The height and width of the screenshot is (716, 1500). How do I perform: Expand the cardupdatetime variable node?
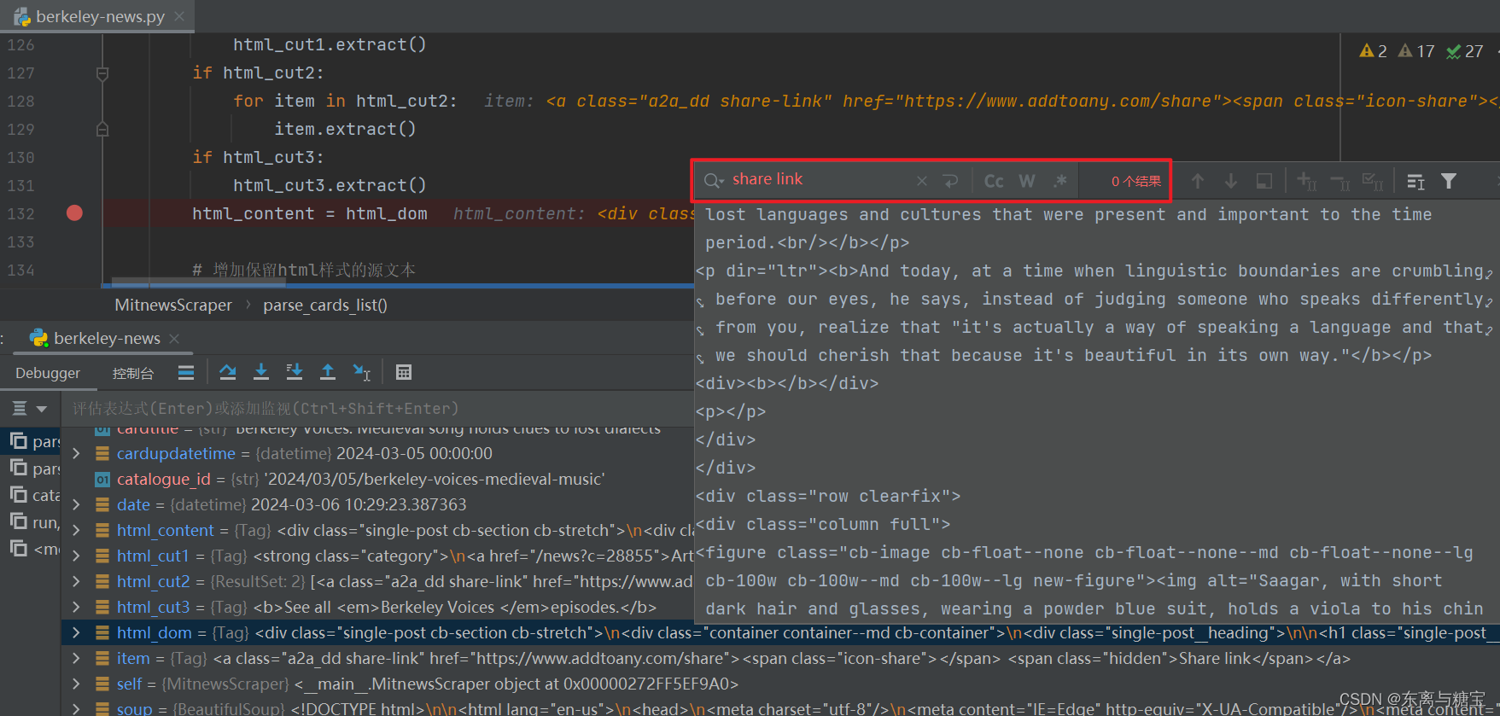tap(77, 453)
